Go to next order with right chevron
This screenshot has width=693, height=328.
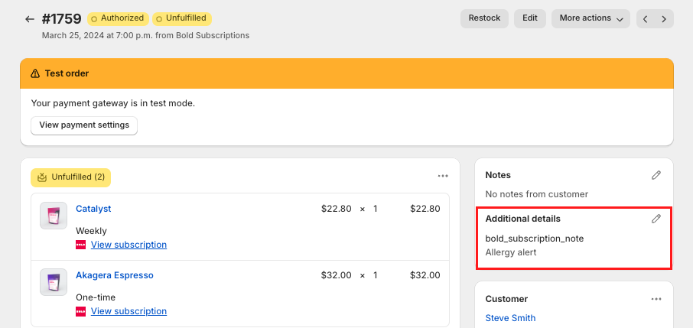(664, 19)
